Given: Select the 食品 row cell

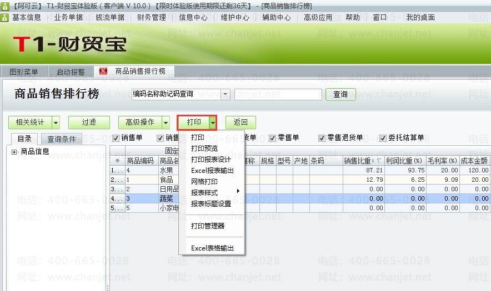Looking at the screenshot, I should click(168, 180).
